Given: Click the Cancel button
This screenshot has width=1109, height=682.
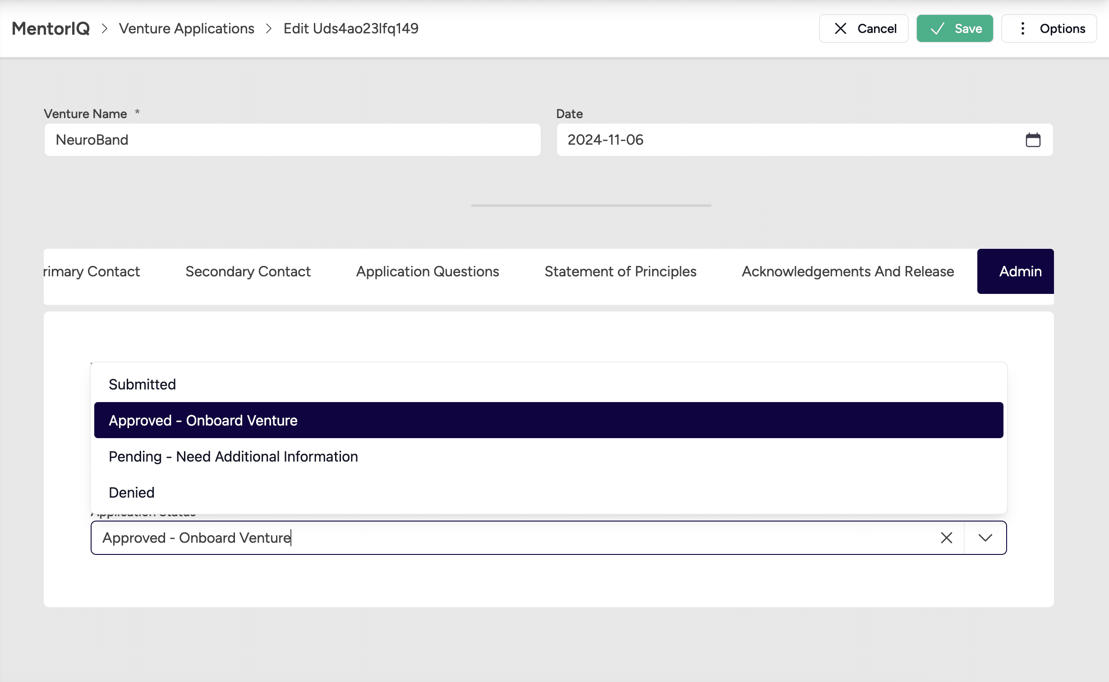Looking at the screenshot, I should tap(864, 28).
